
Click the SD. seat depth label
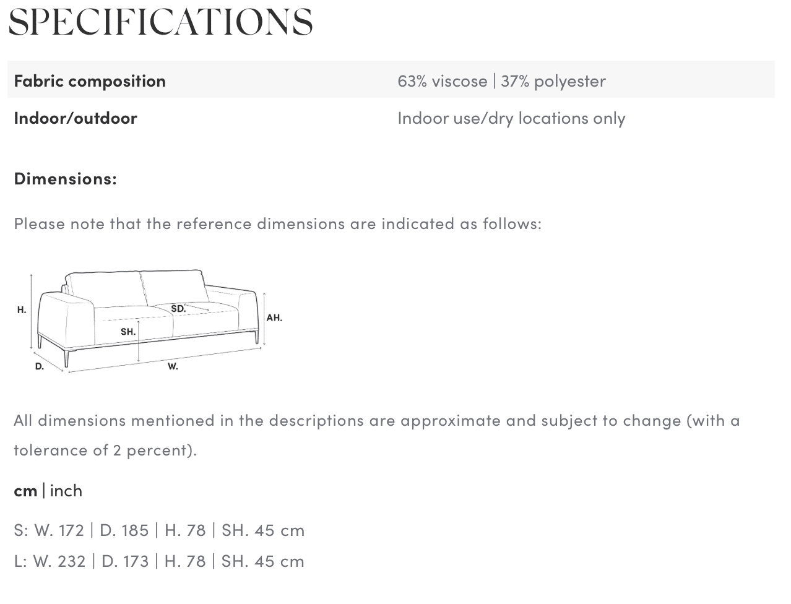[x=178, y=308]
